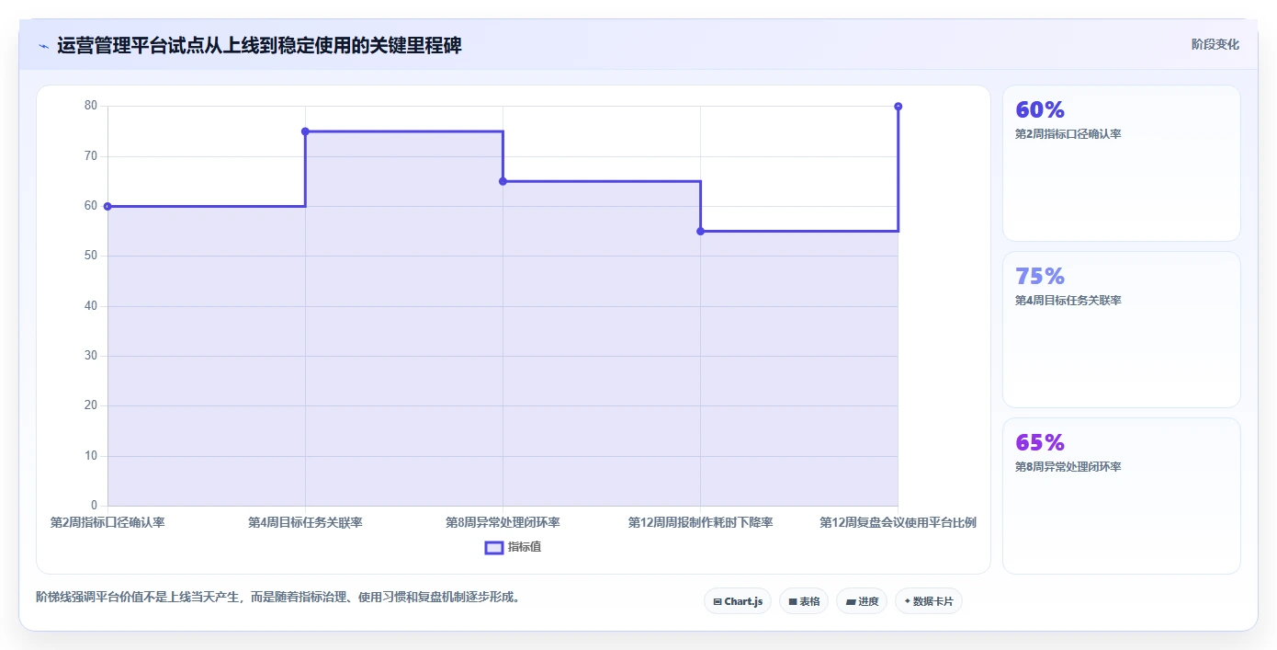Click the 表格 tag chip

point(804,601)
